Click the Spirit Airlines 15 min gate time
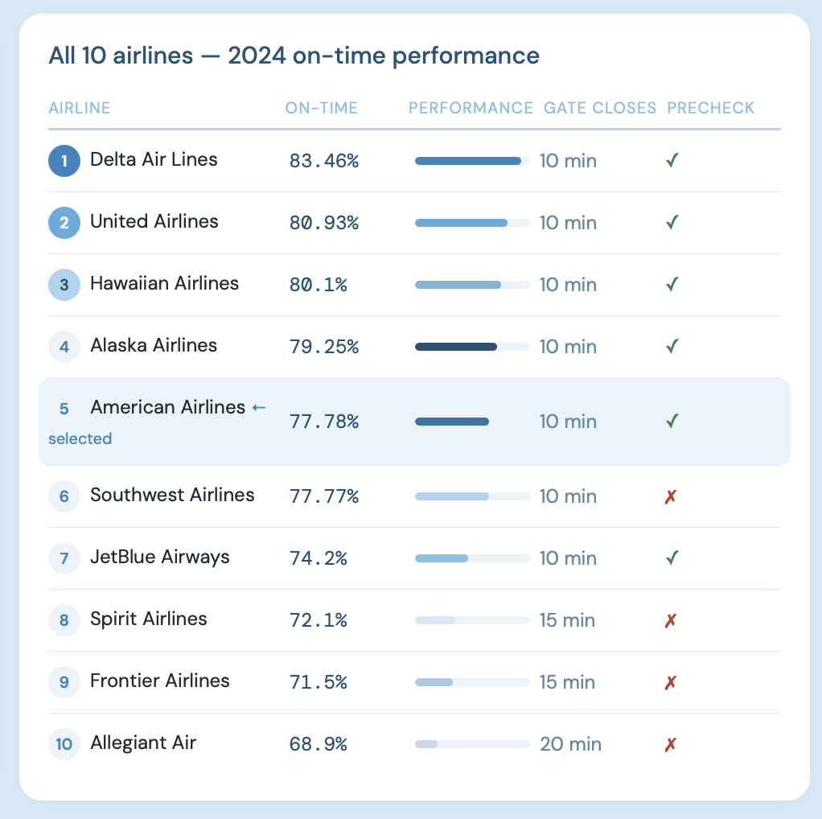This screenshot has height=819, width=822. [x=567, y=620]
